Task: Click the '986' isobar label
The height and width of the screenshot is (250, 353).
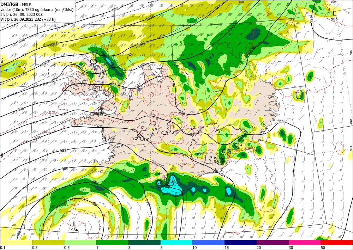Action: pos(95,205)
